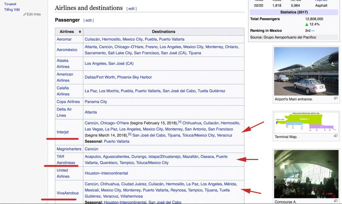Open the Concourse A photo thumbnail
Viewport: 342px width, 204px height.
point(306,174)
